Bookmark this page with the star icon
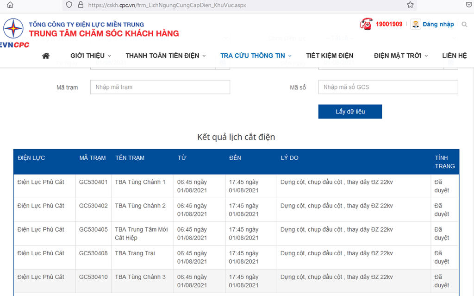This screenshot has width=474, height=296. (x=410, y=5)
